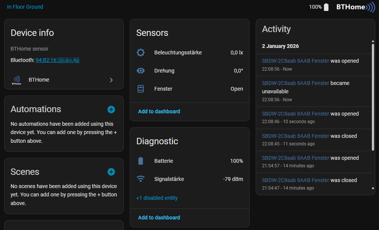Viewport: 379px width, 230px height.
Task: Click the Activity panel scrollbar down arrow
Action: (x=373, y=188)
